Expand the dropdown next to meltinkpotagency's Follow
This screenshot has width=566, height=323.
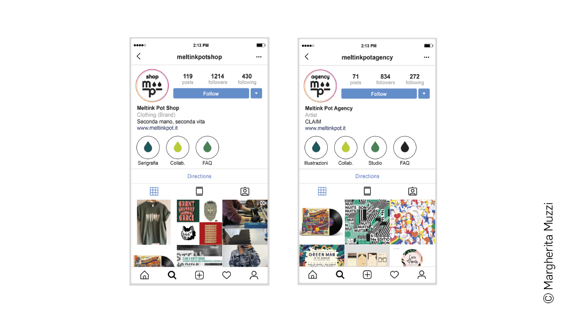click(424, 94)
